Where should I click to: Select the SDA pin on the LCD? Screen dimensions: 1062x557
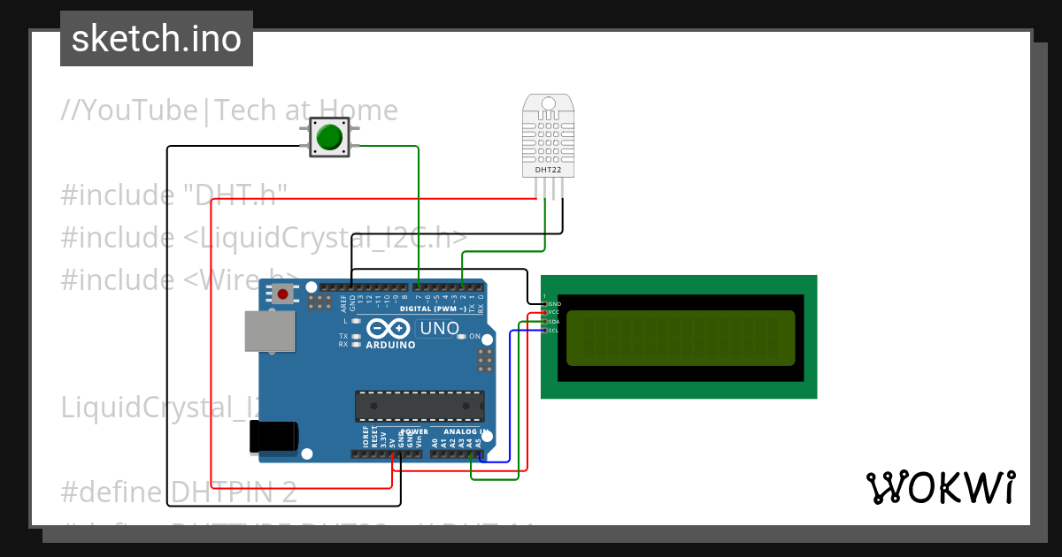(546, 322)
